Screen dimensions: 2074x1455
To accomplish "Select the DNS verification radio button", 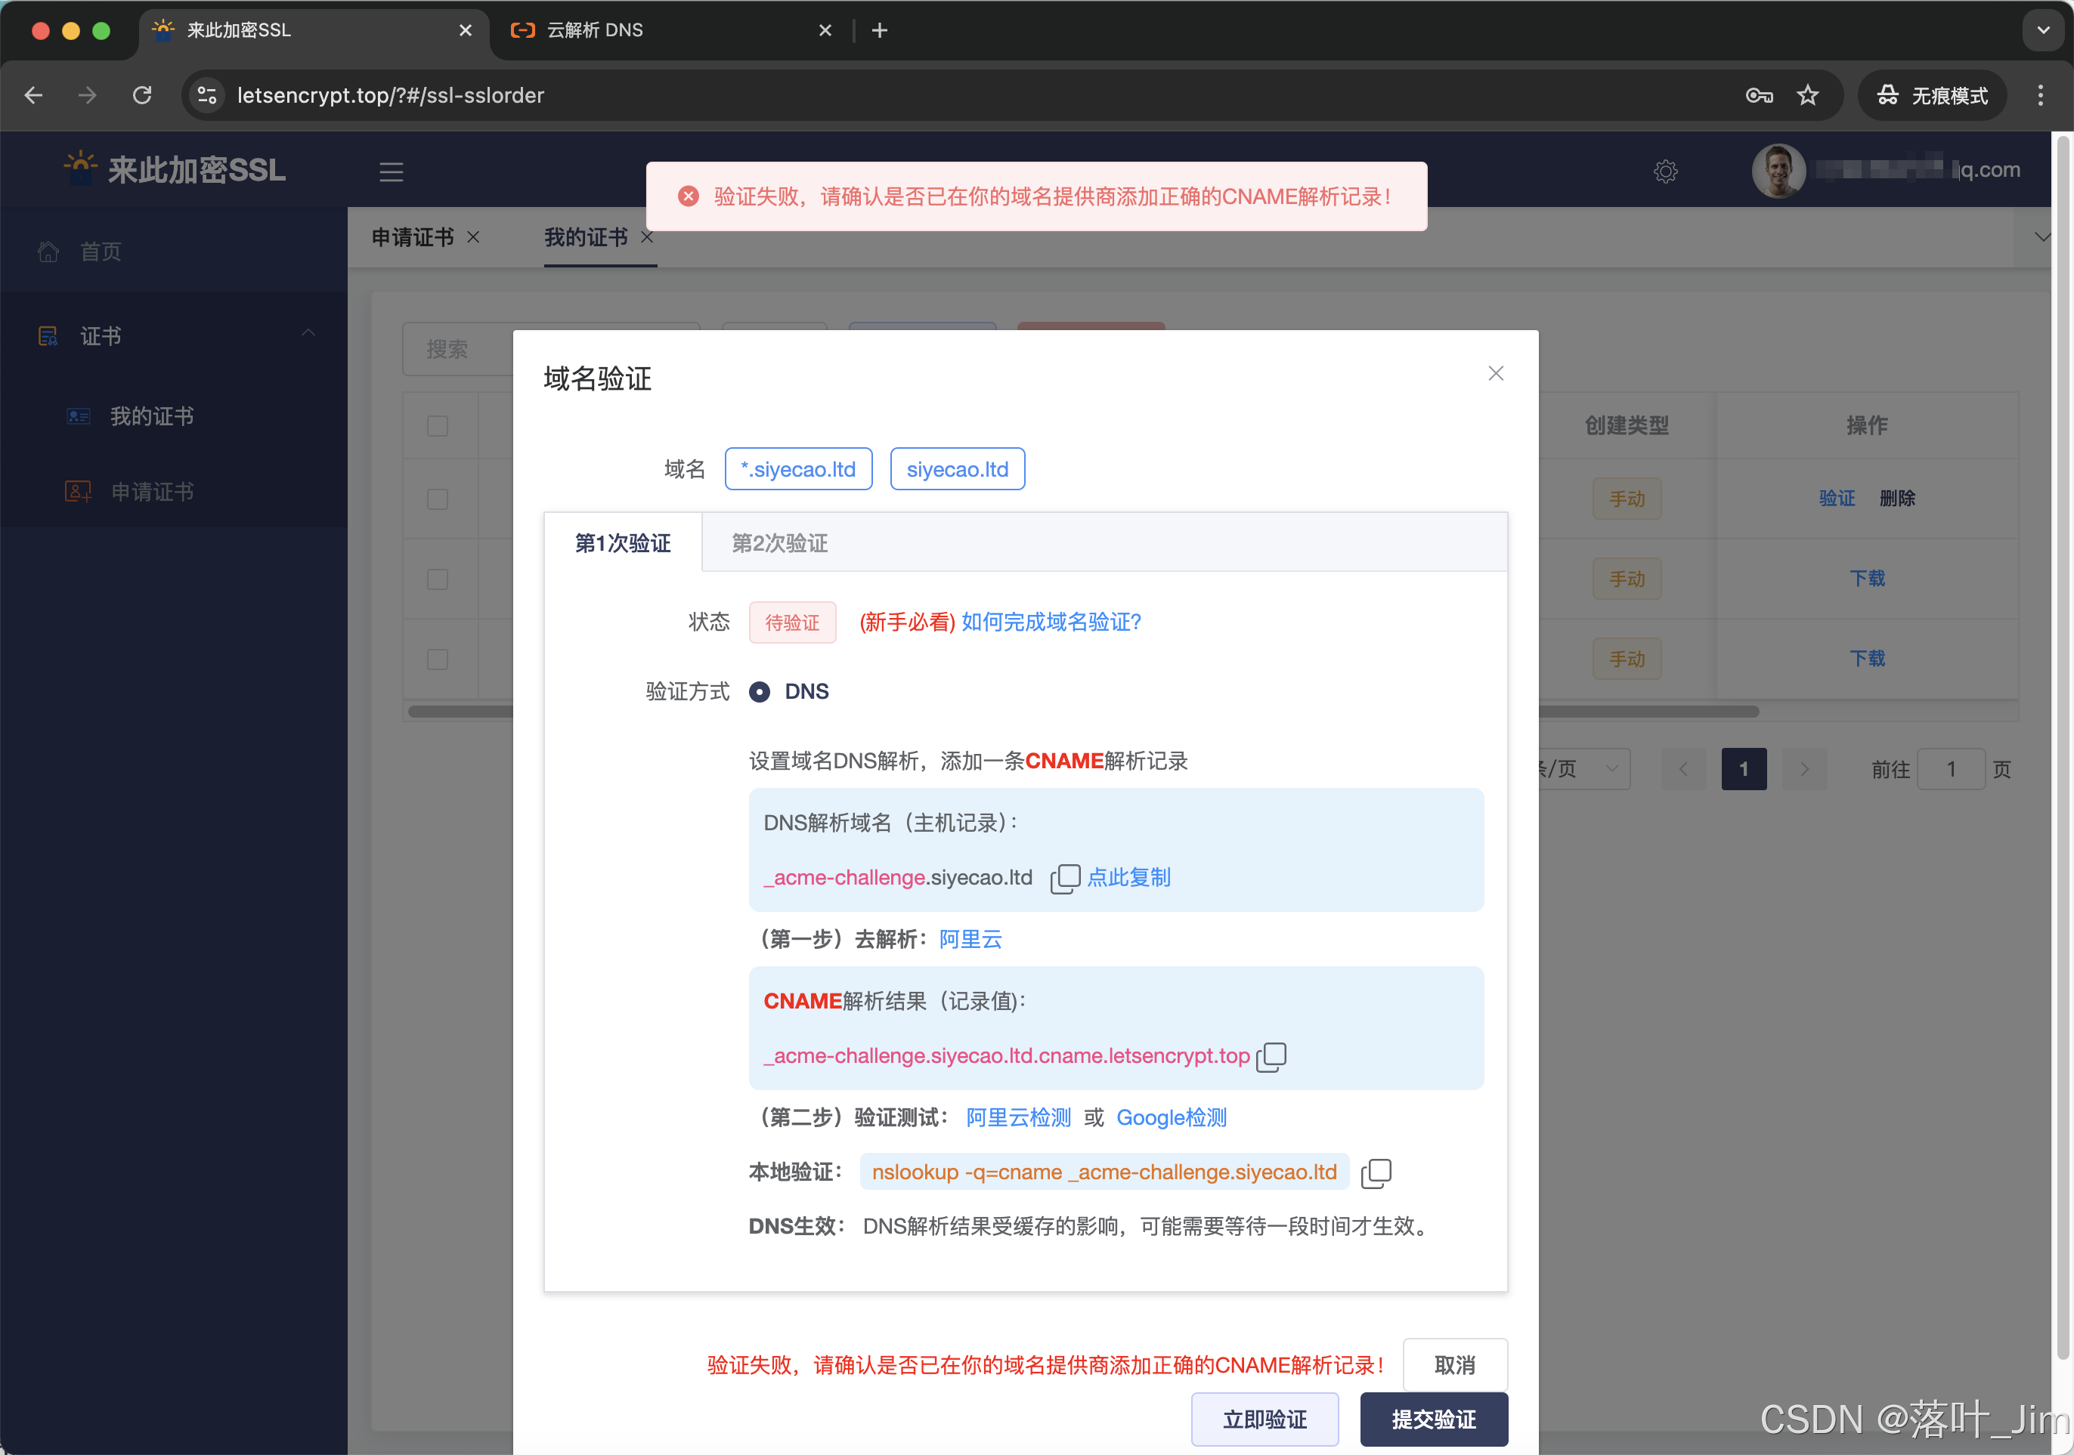I will [760, 692].
